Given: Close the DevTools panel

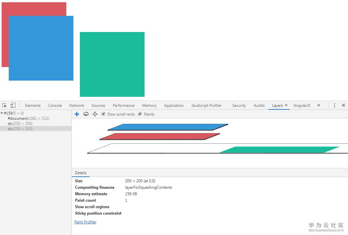Looking at the screenshot, I should 343,105.
